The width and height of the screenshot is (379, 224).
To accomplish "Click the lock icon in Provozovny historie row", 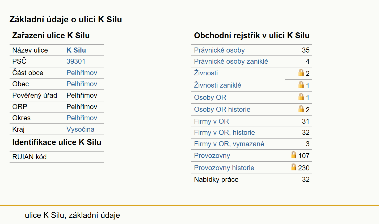I will 293,167.
